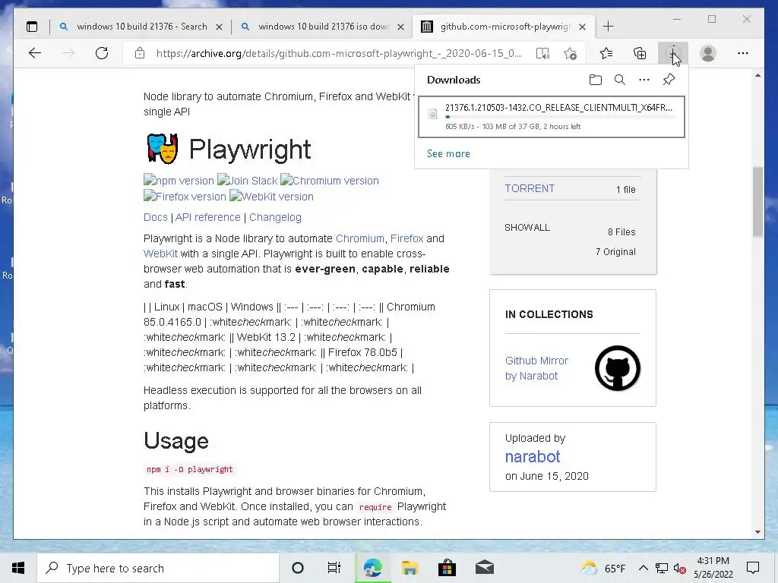The image size is (778, 583).
Task: Follow the Chromium link in description
Action: pyautogui.click(x=359, y=238)
